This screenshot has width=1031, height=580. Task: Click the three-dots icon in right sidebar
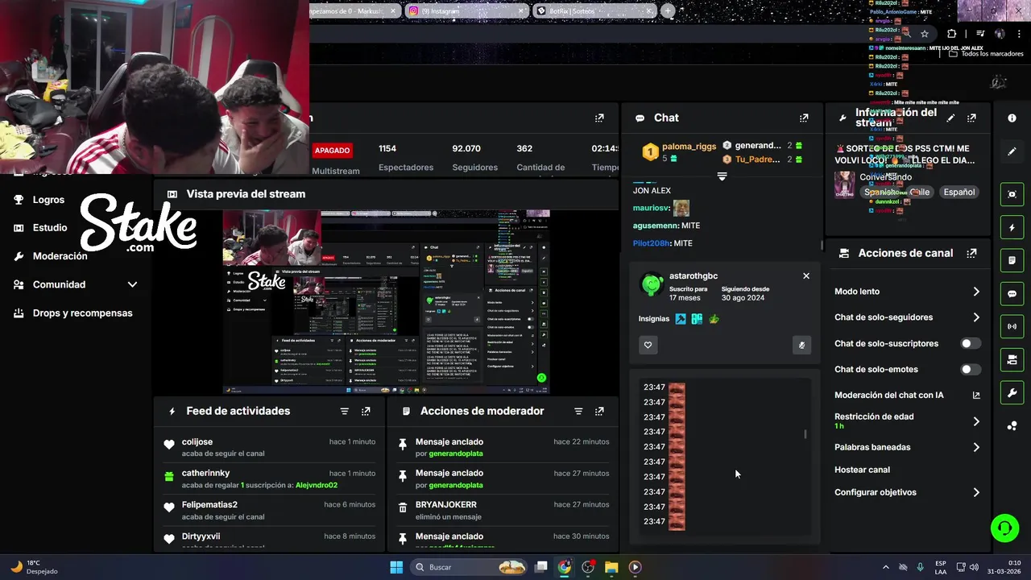point(1012,426)
